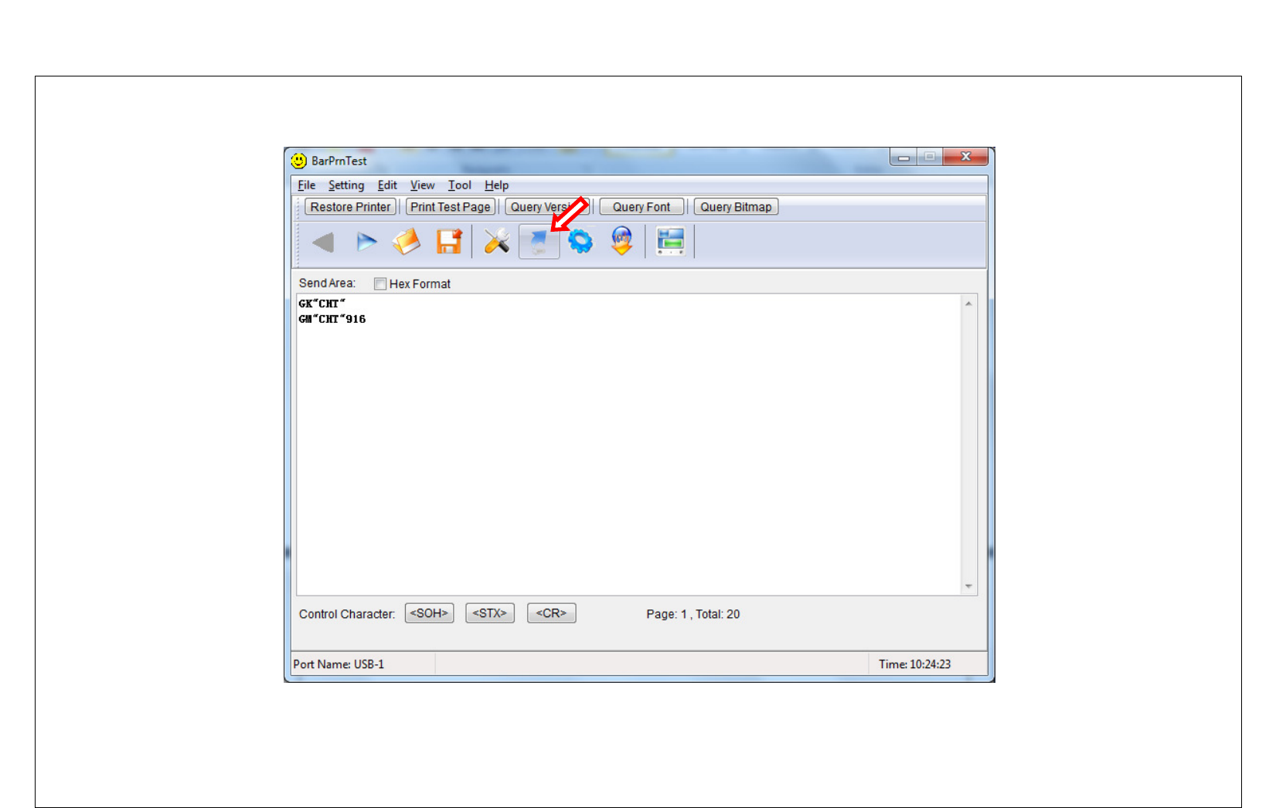Click the globe with down arrow download icon

click(622, 242)
